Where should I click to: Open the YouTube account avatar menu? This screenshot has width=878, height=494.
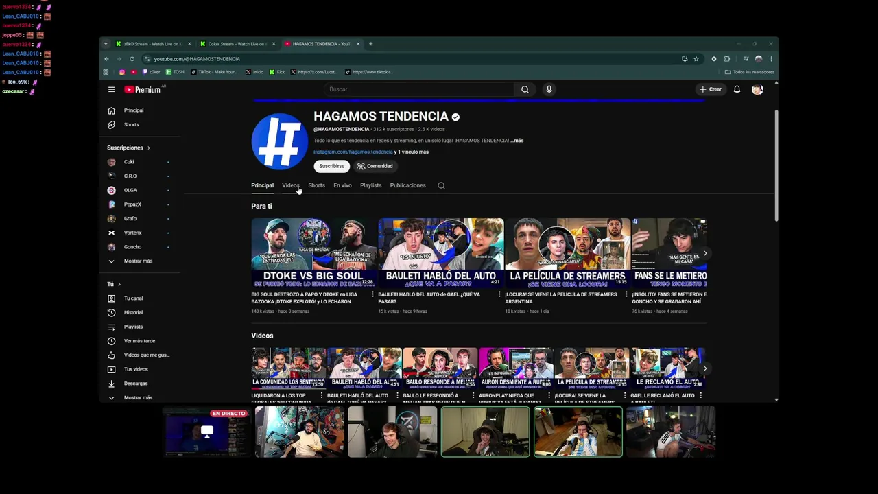[x=757, y=89]
